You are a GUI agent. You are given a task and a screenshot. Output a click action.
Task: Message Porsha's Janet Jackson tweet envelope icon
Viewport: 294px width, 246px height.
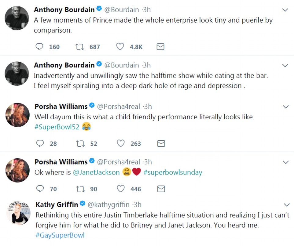pos(161,189)
